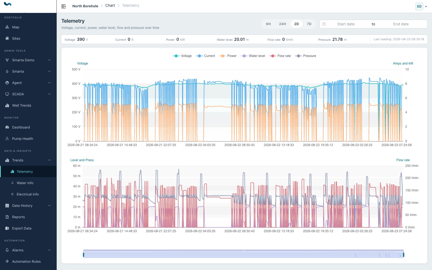Screen dimensions: 432x270
Task: Select the 7D time range tab
Action: point(309,24)
